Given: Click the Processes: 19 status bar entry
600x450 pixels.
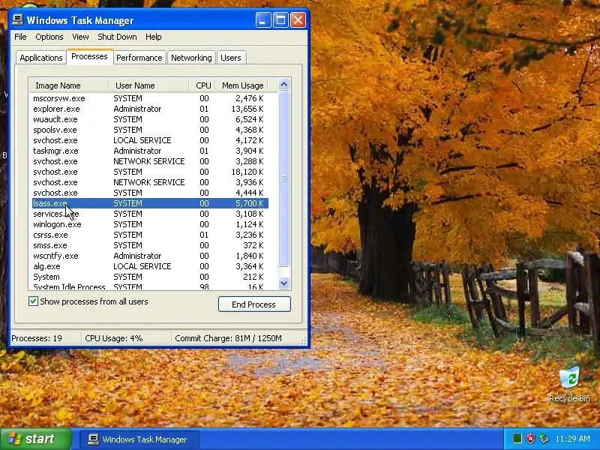Looking at the screenshot, I should [x=46, y=338].
